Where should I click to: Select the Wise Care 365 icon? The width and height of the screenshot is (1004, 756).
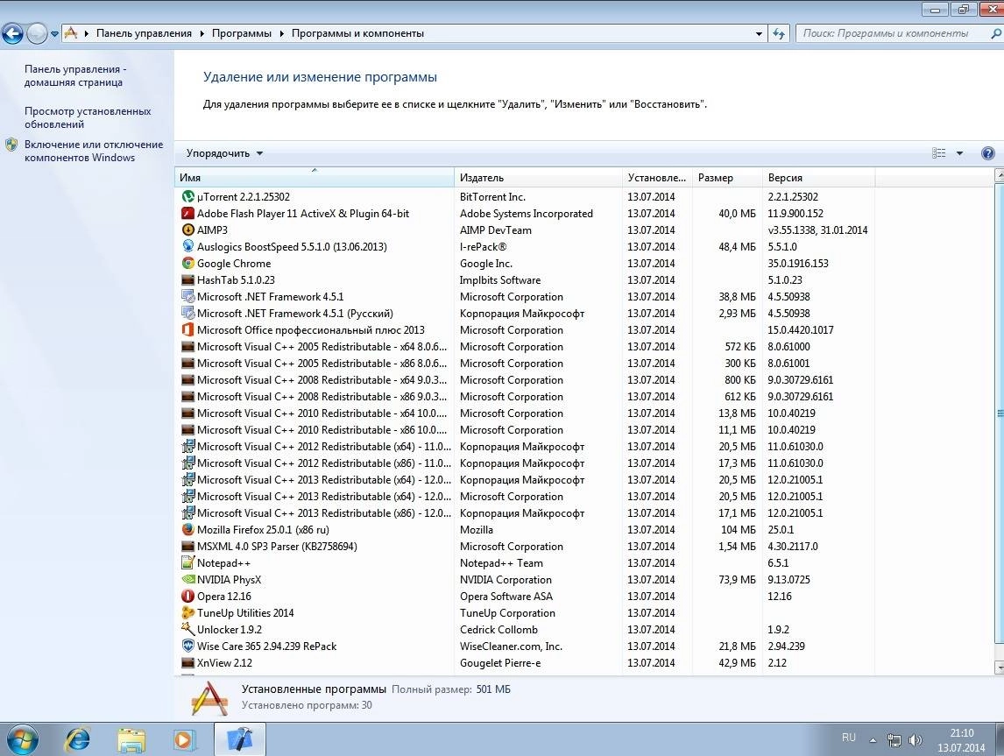tap(187, 646)
